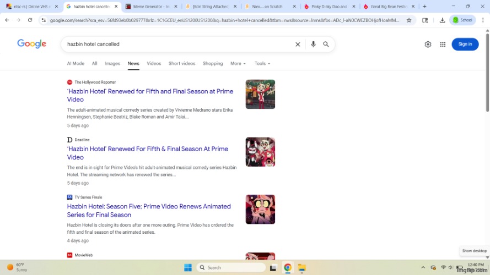Open File Explorer from taskbar
Screen dimensions: 490x275
pyautogui.click(x=301, y=267)
